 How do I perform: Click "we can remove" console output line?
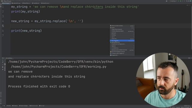(20, 71)
